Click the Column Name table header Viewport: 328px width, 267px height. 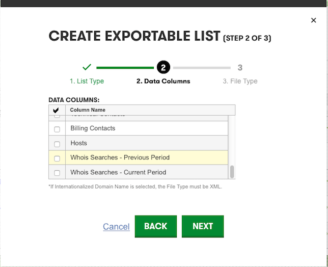(88, 110)
